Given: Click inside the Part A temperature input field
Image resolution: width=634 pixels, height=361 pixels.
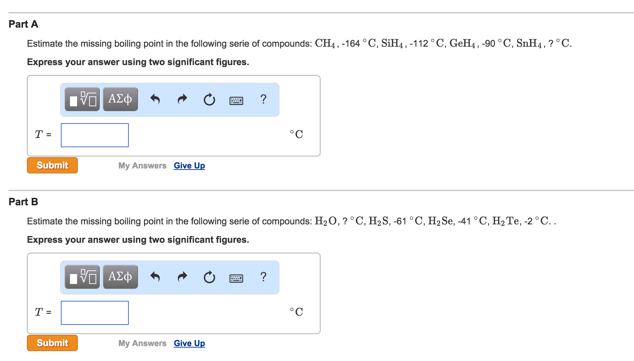Looking at the screenshot, I should coord(94,135).
